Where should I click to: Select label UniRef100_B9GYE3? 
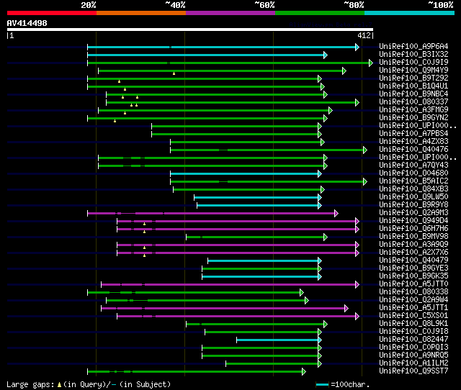[x=413, y=268]
